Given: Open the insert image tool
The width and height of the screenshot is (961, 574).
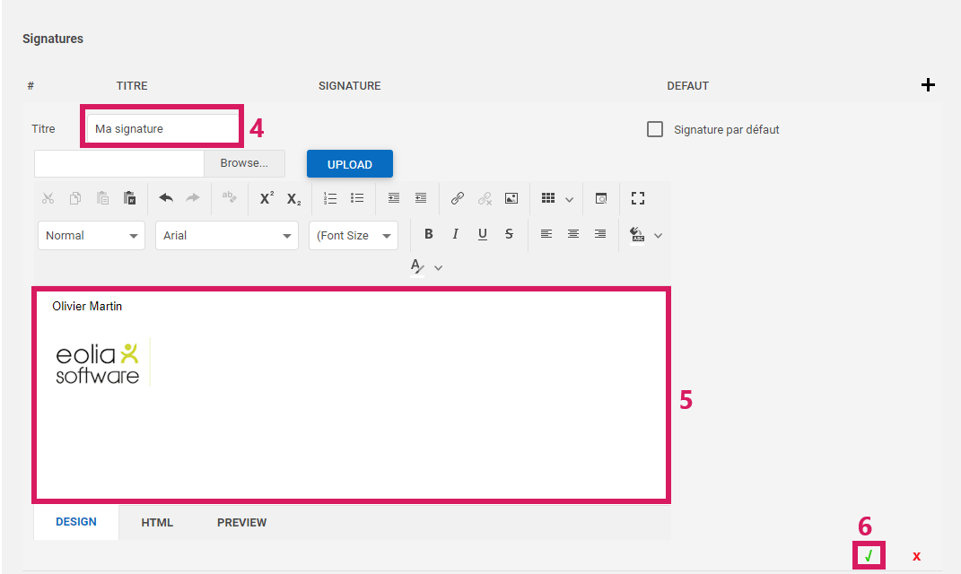Looking at the screenshot, I should 511,198.
